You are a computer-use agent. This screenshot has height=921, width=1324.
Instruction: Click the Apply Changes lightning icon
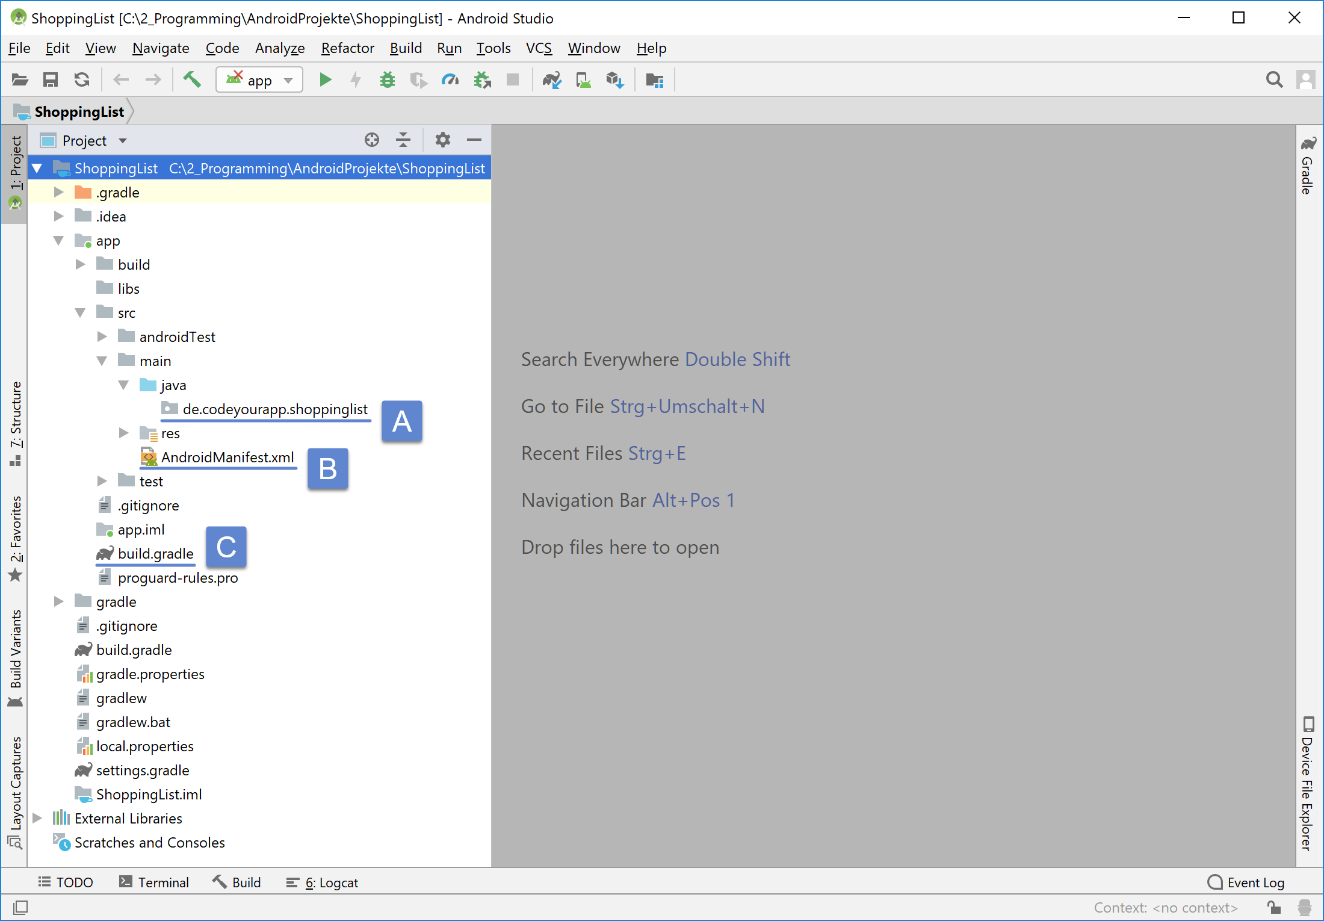point(356,79)
